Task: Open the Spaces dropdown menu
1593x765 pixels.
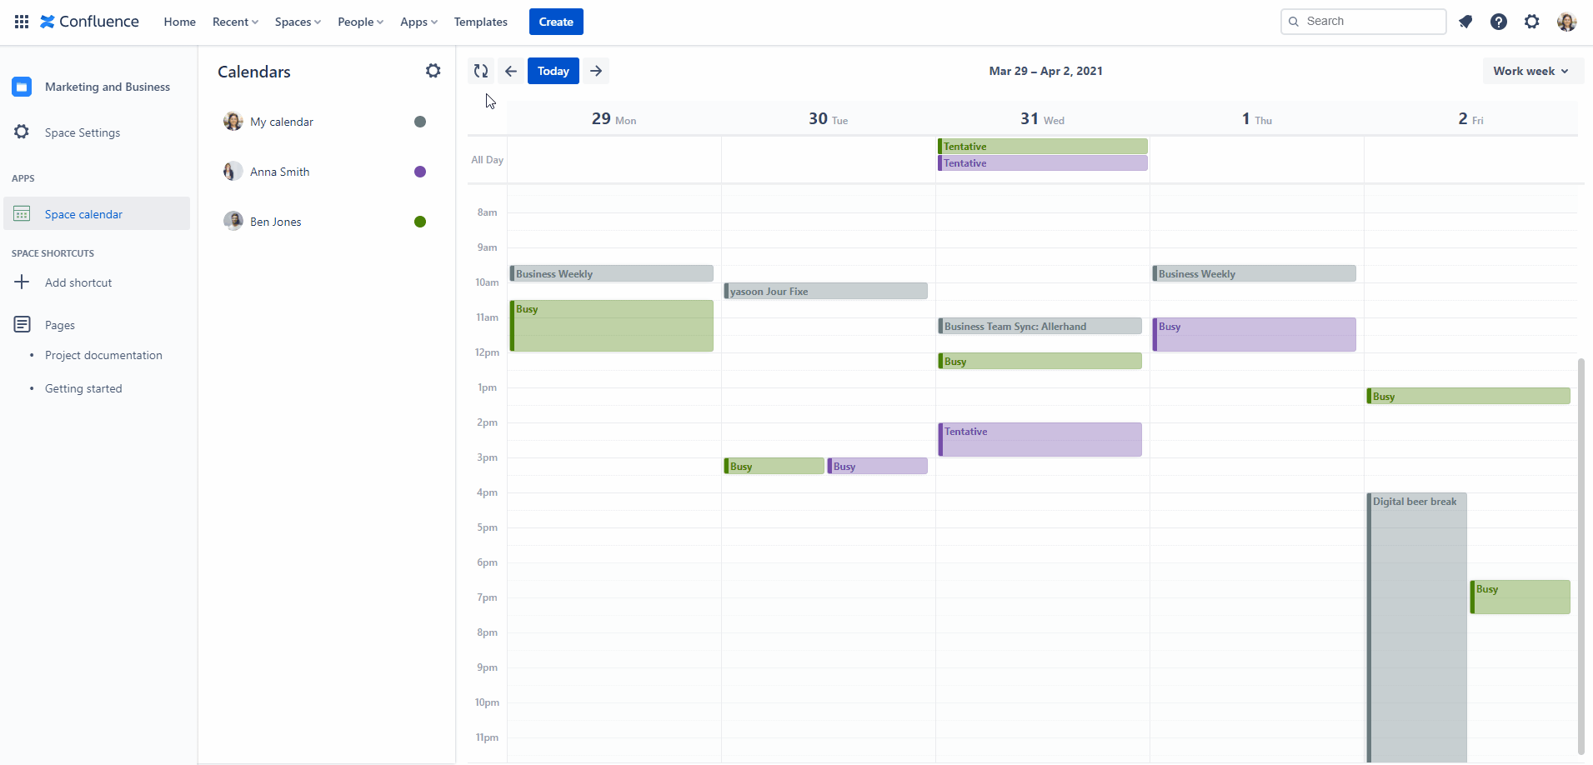Action: coord(298,22)
